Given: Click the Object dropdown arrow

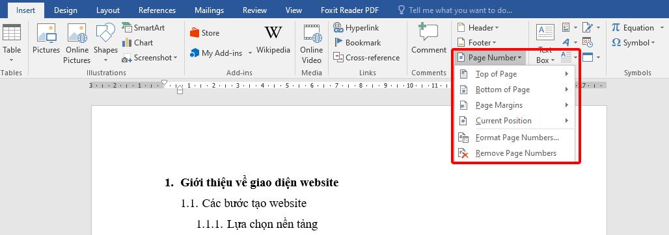Looking at the screenshot, I should click(x=598, y=57).
